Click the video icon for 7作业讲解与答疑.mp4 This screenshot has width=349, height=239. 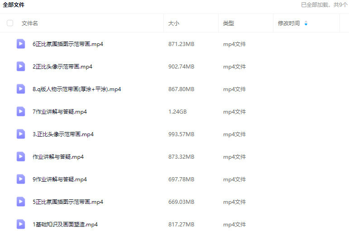21,111
